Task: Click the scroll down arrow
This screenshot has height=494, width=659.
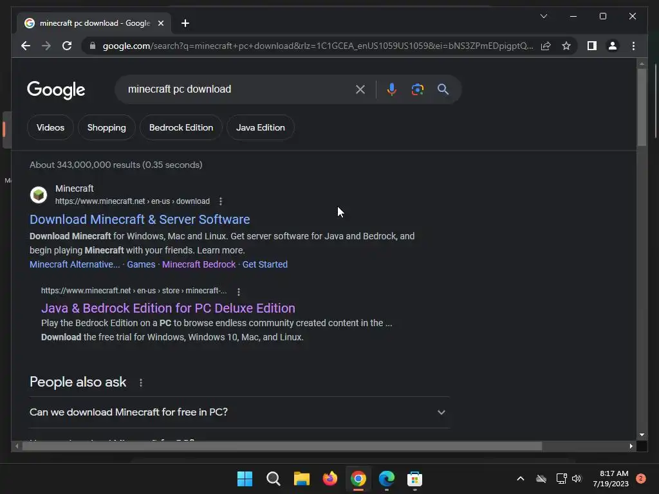Action: click(x=642, y=435)
